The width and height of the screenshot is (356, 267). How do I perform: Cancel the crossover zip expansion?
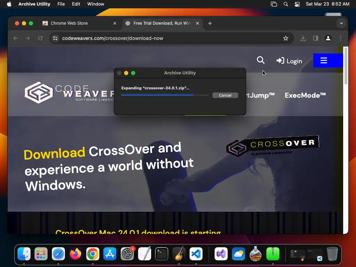pos(225,95)
